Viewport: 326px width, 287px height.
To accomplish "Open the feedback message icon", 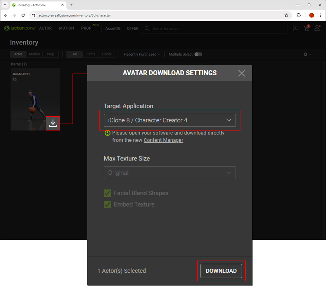I will pyautogui.click(x=295, y=28).
